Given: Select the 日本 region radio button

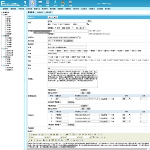Looking at the screenshot, I should (x=65, y=57).
